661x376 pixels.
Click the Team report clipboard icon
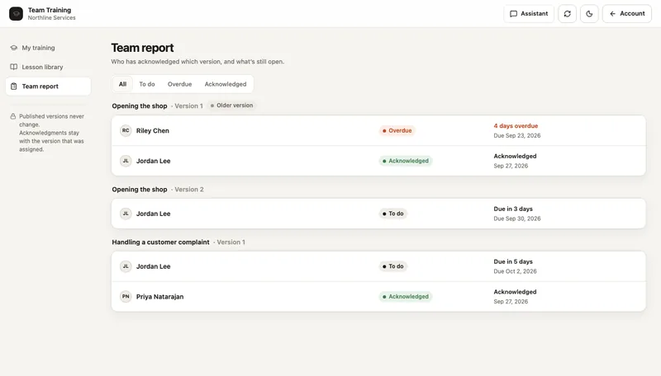tap(14, 87)
